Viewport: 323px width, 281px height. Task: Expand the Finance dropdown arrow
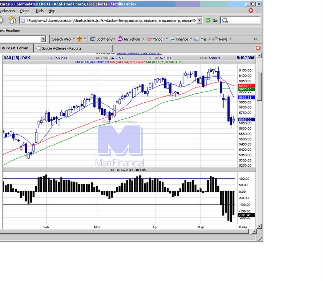(191, 39)
